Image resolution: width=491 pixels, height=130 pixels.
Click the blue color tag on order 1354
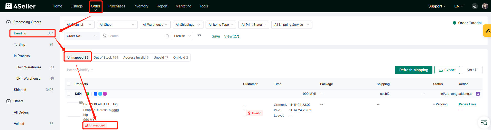coord(96,94)
